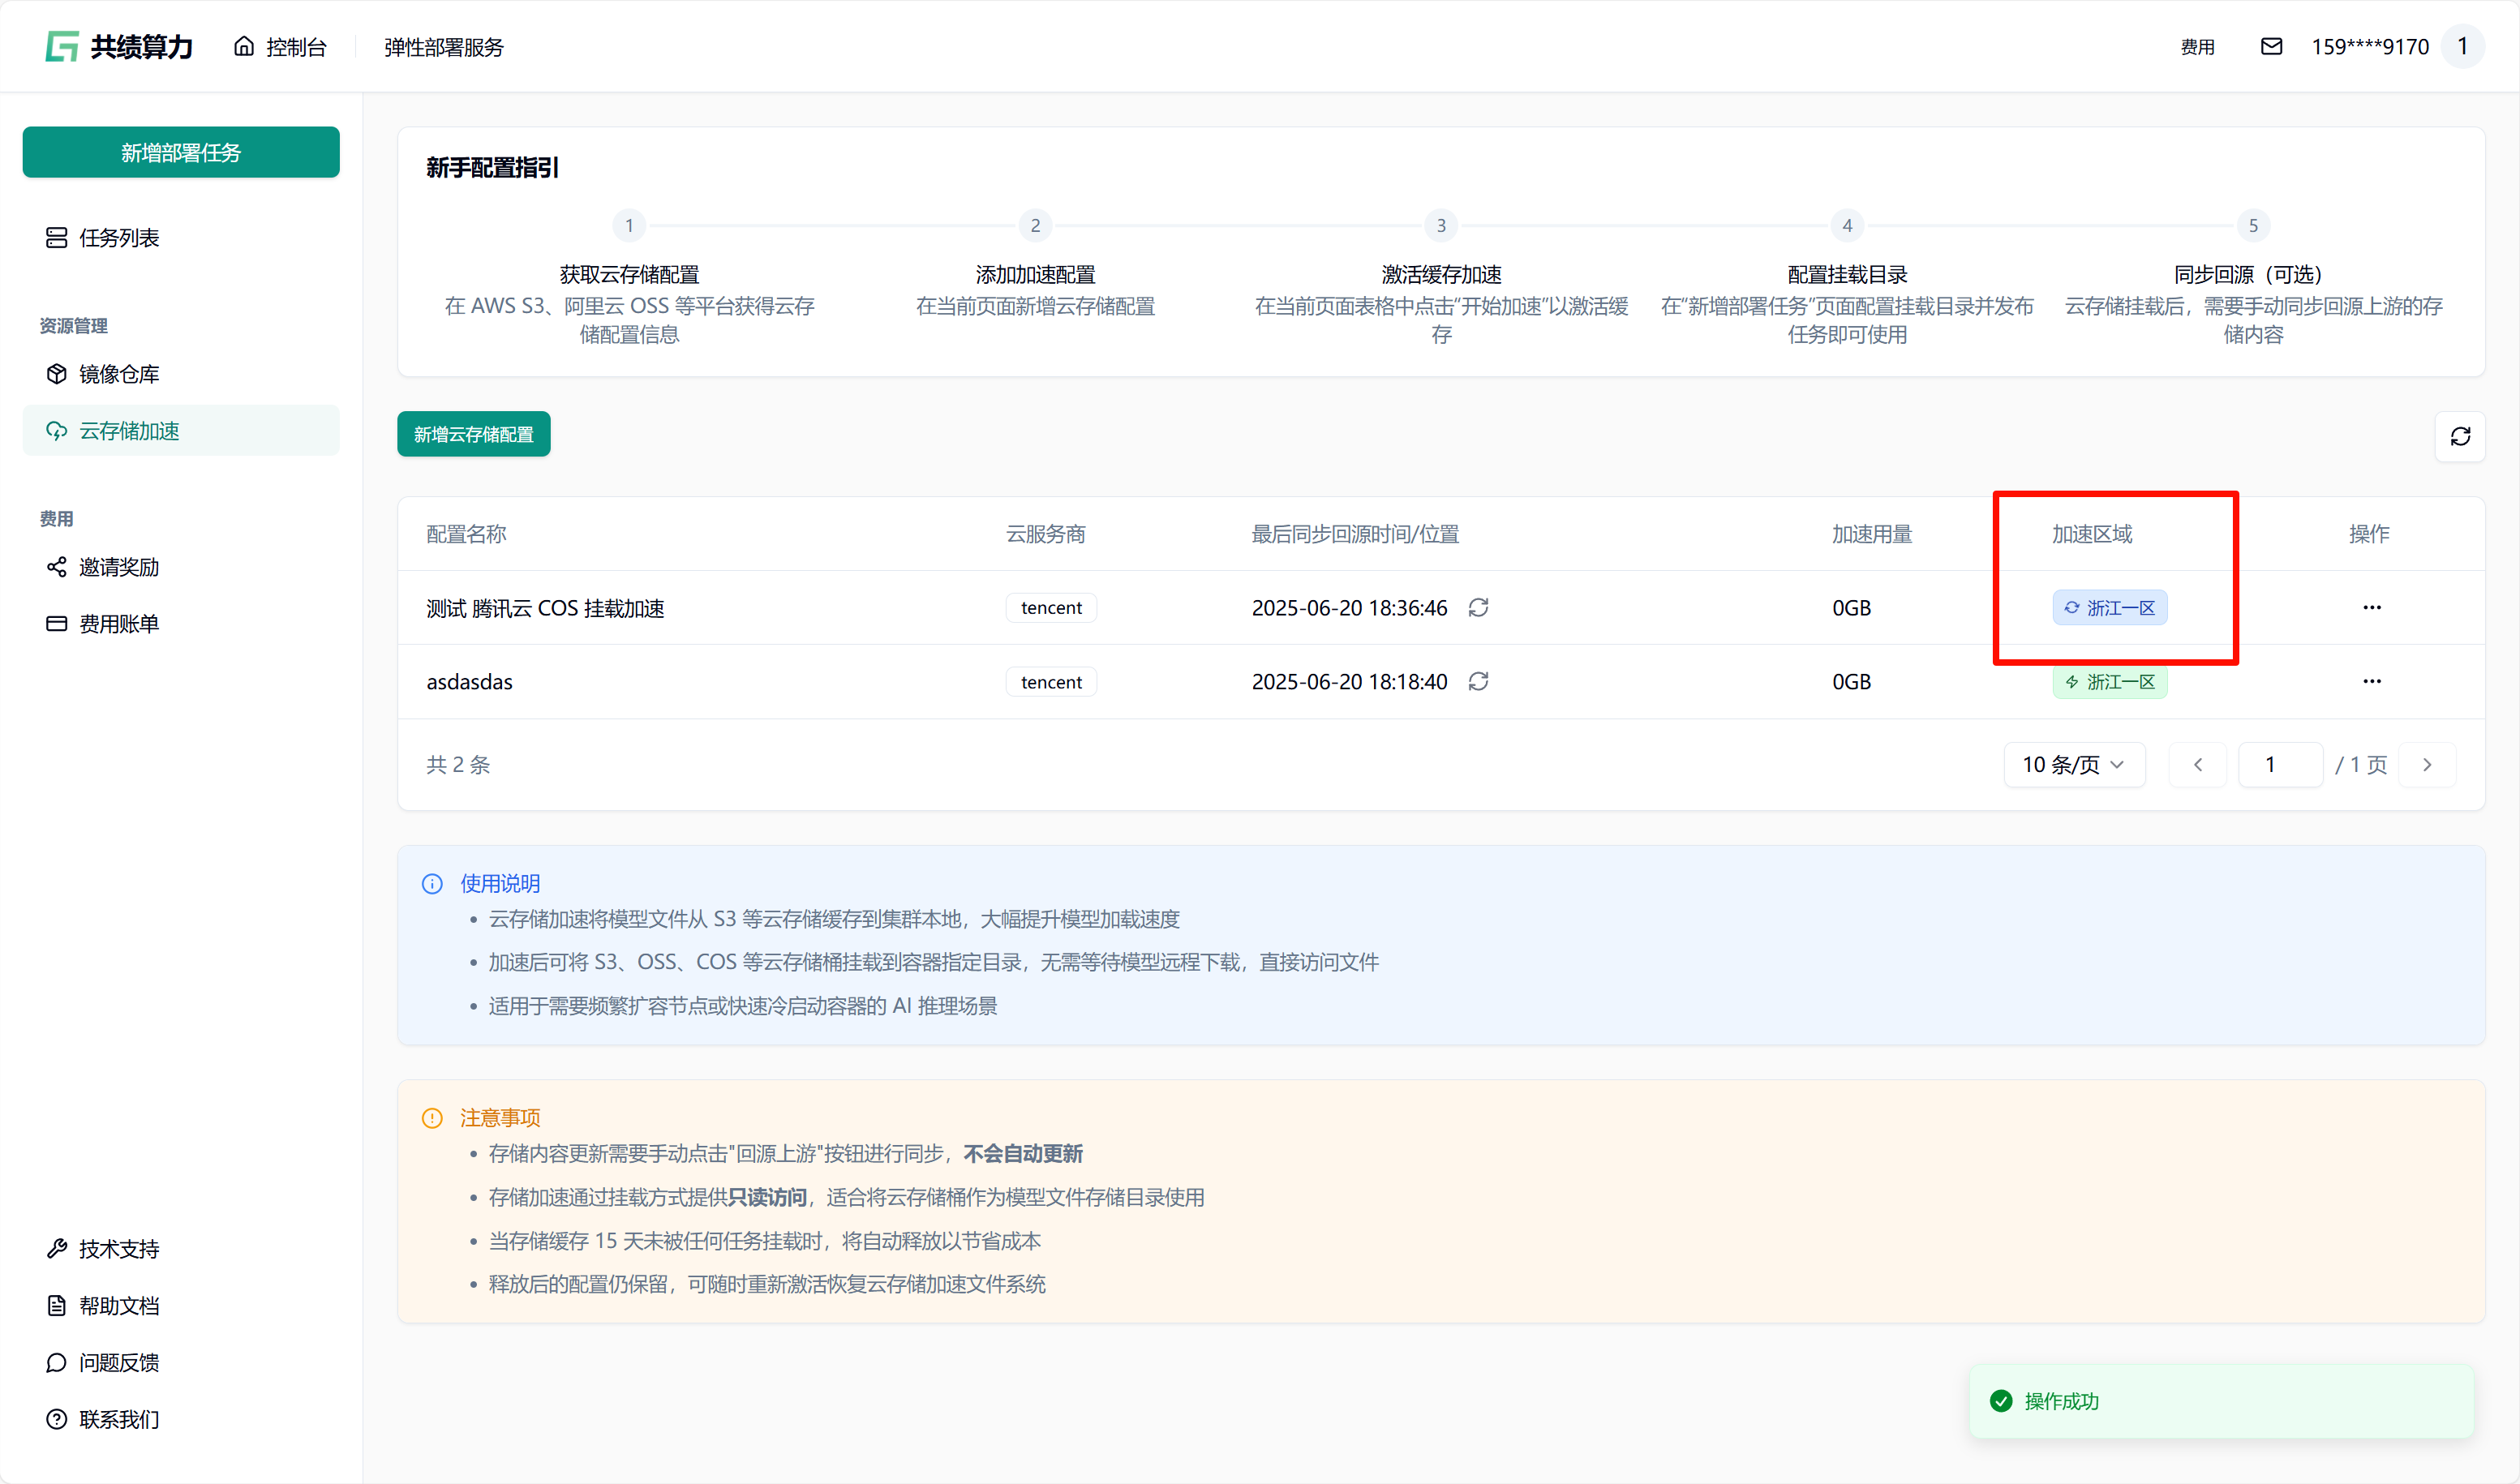The image size is (2520, 1484).
Task: Go to previous page with left chevron
Action: tap(2197, 764)
